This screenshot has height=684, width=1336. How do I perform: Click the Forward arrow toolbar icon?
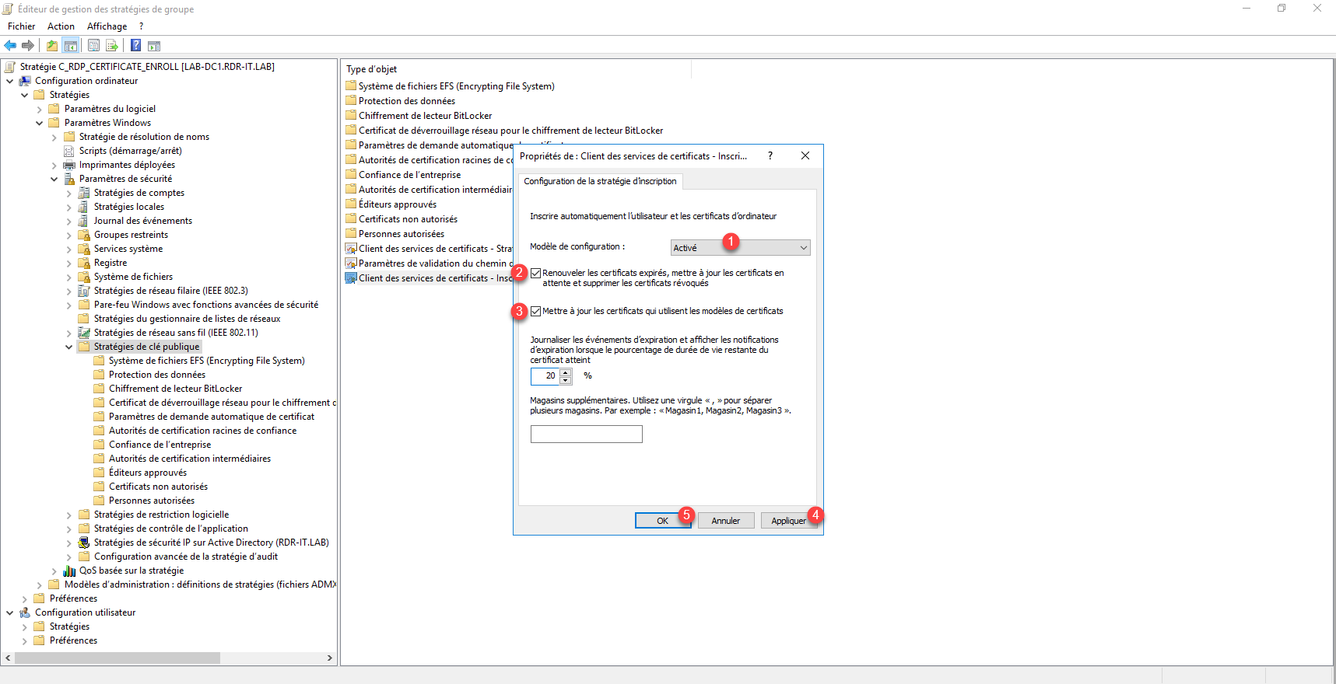(28, 46)
